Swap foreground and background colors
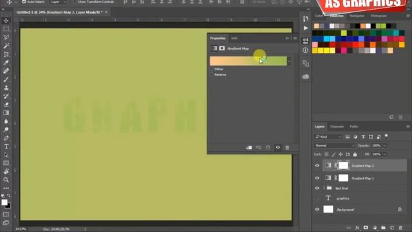 pos(8,196)
